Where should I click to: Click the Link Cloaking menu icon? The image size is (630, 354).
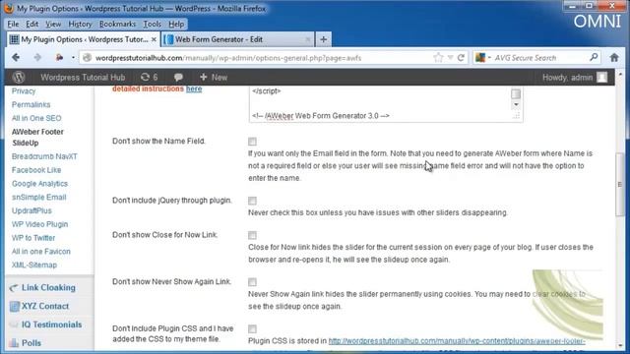point(14,288)
